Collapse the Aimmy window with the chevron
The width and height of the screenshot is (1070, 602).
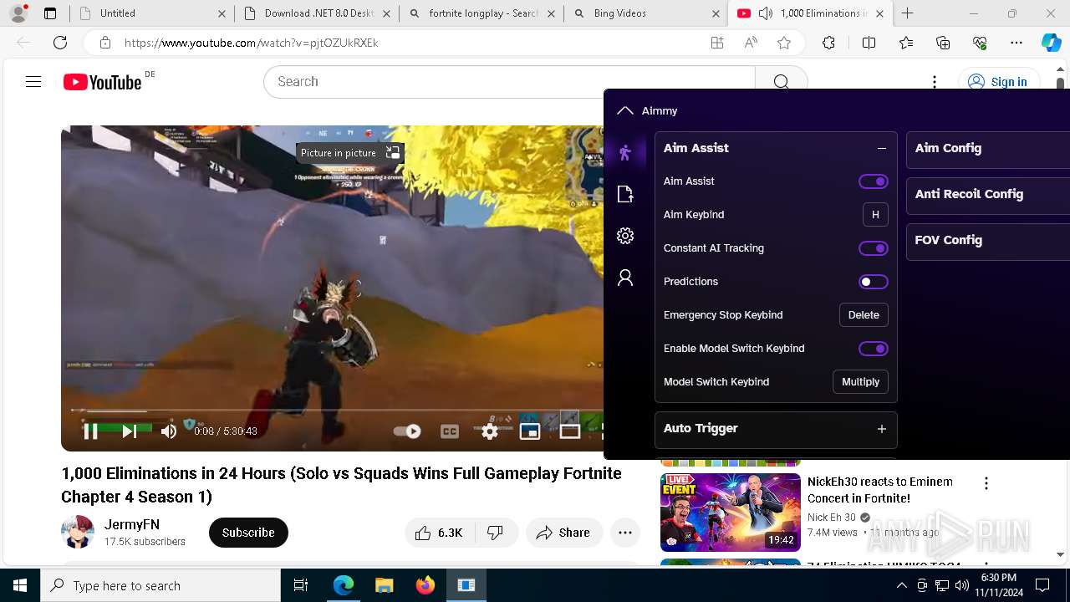pos(624,110)
